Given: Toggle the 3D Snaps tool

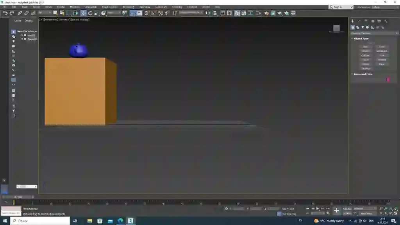Looking at the screenshot, I should click(x=147, y=13).
